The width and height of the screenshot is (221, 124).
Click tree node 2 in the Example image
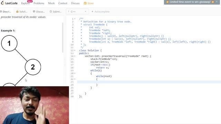point(33,67)
